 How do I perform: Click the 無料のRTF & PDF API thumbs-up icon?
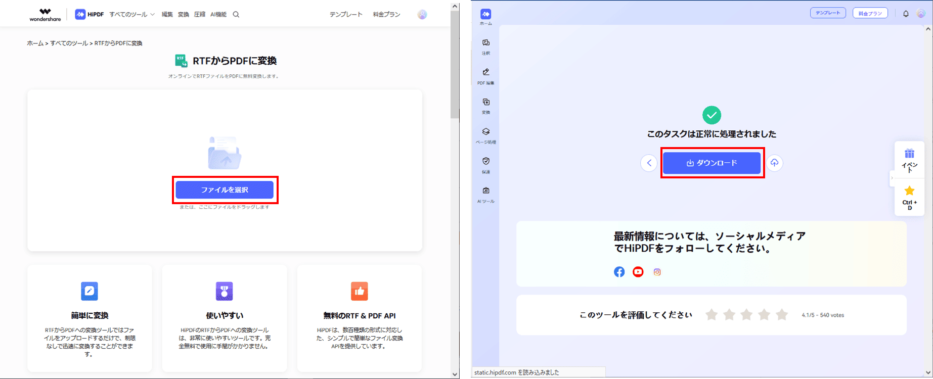pyautogui.click(x=360, y=291)
